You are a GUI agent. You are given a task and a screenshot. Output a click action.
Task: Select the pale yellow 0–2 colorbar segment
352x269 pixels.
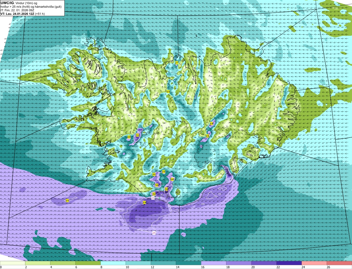13,263
